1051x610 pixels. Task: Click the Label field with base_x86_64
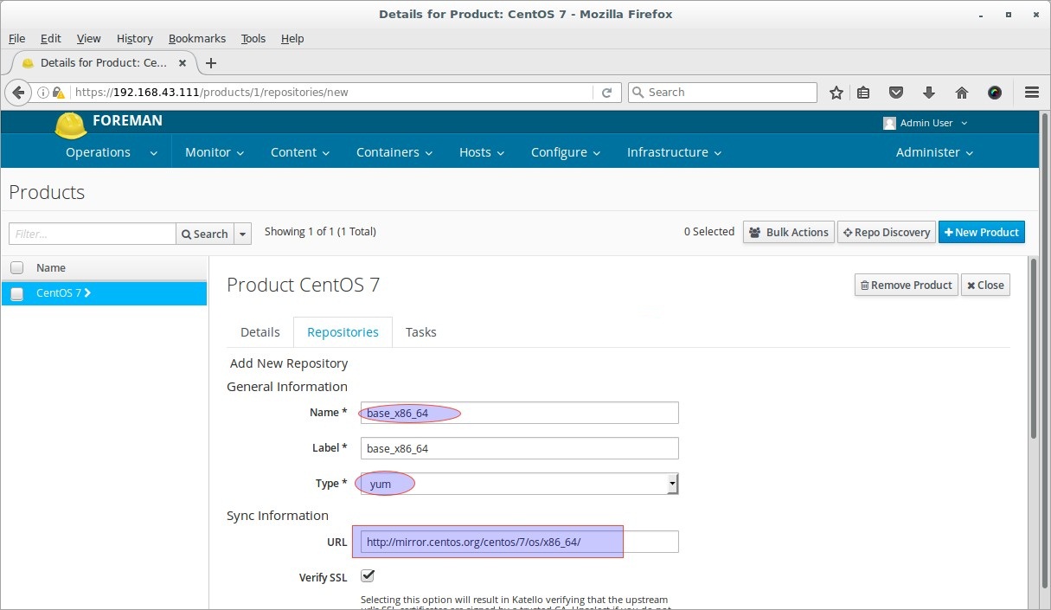[x=519, y=448]
